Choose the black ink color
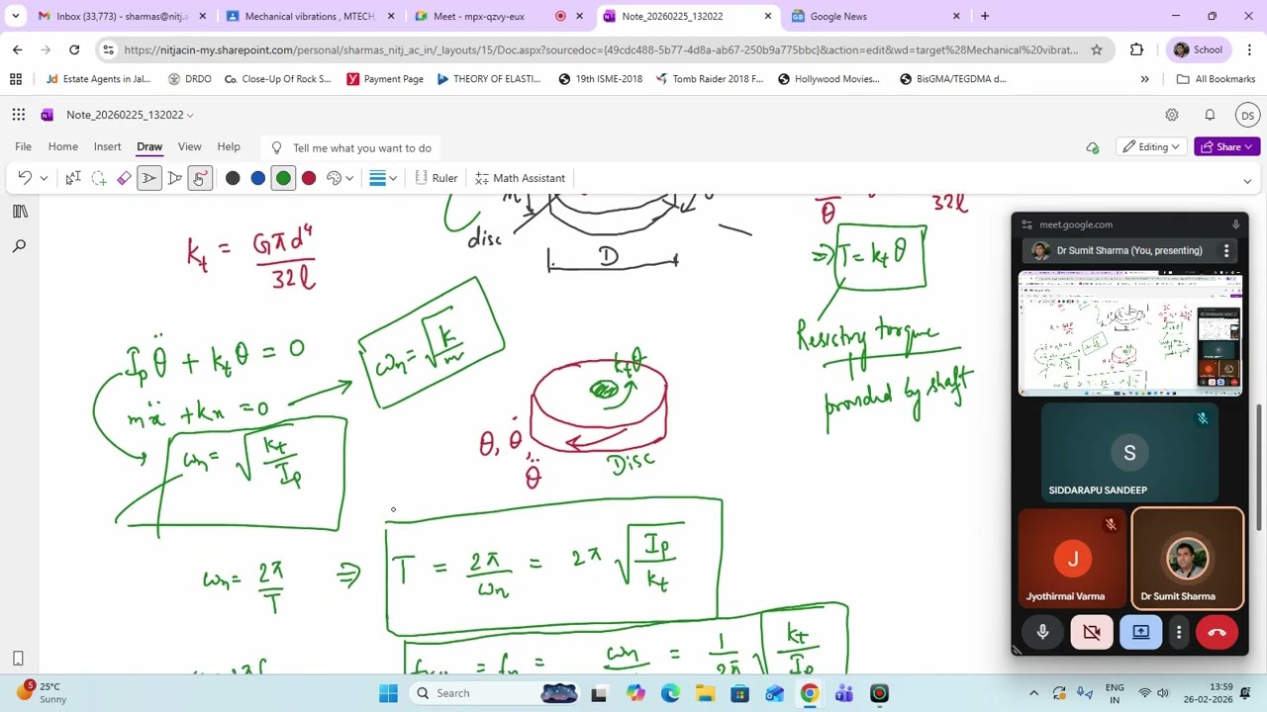Viewport: 1267px width, 712px height. pos(233,178)
